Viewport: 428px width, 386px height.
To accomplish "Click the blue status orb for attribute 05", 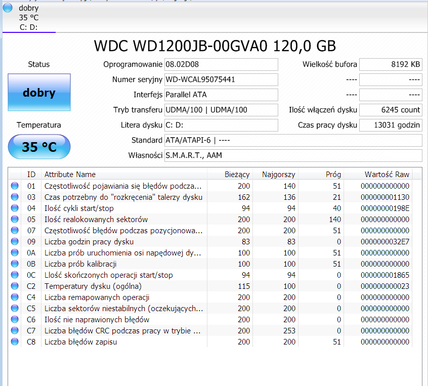I will coord(15,219).
